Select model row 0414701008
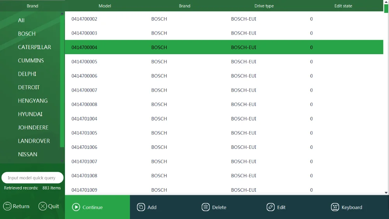The width and height of the screenshot is (389, 219). pyautogui.click(x=224, y=176)
